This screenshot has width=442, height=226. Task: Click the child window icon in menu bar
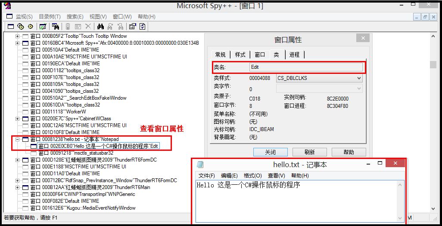pos(9,16)
